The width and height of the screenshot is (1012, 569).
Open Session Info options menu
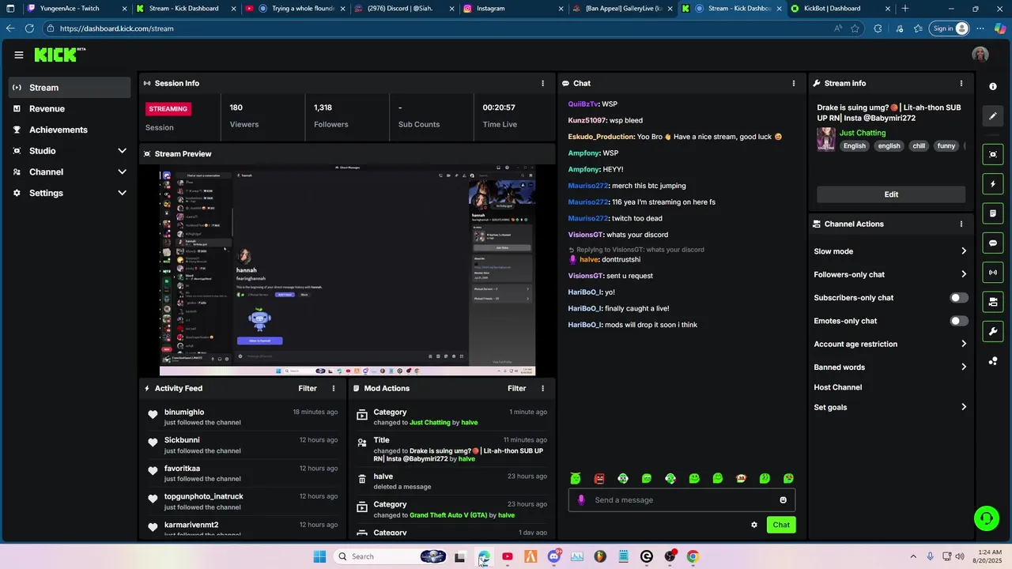(x=542, y=83)
